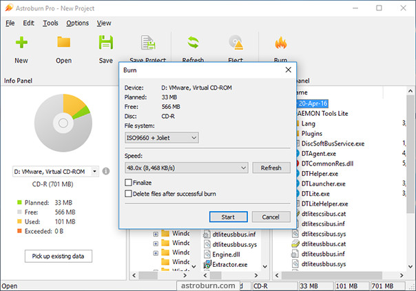The width and height of the screenshot is (416, 291).
Task: Click the Save floppy disk icon
Action: tap(105, 43)
